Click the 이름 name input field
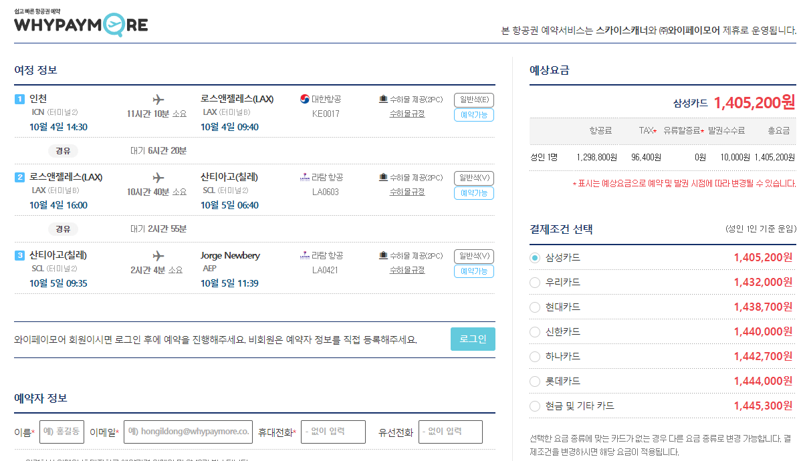Viewport: 807px width, 461px height. point(61,432)
